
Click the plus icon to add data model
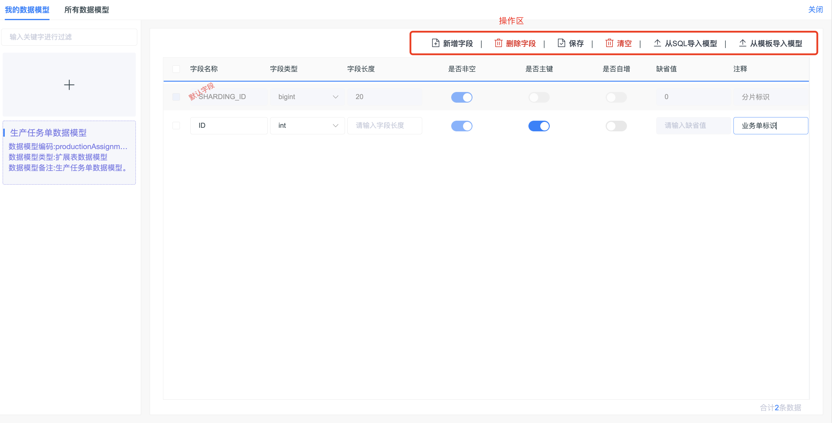[69, 85]
